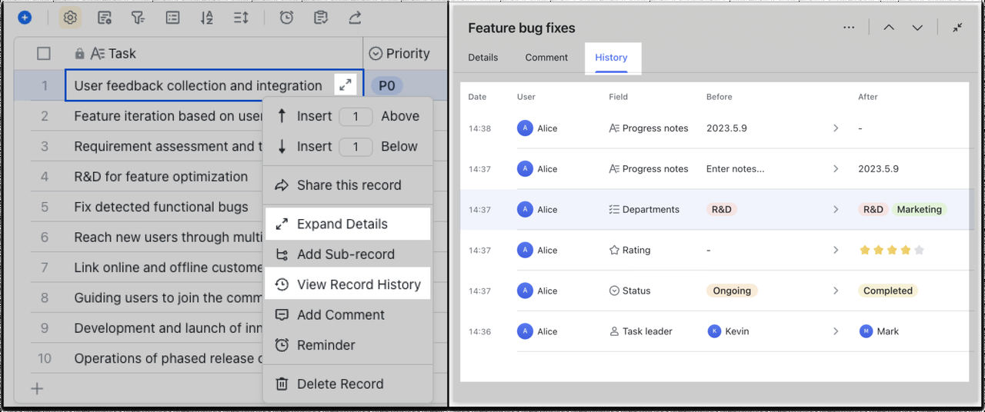Image resolution: width=985 pixels, height=412 pixels.
Task: Click the arrow in the Task leader row
Action: (x=836, y=331)
